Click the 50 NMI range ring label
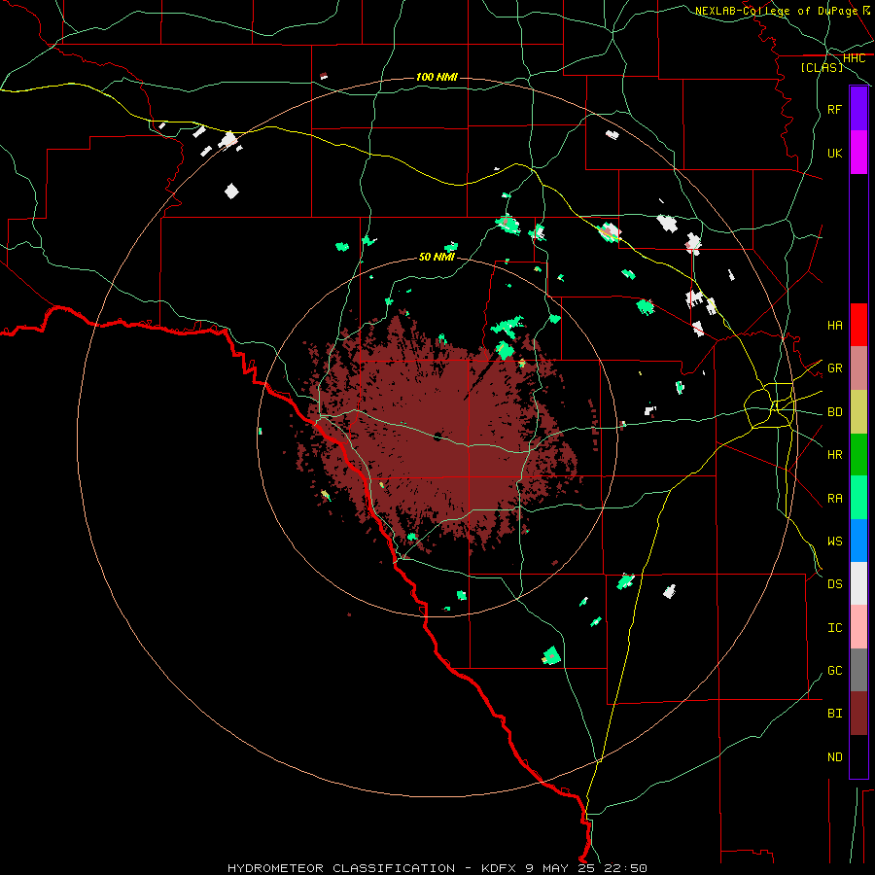 [x=437, y=257]
